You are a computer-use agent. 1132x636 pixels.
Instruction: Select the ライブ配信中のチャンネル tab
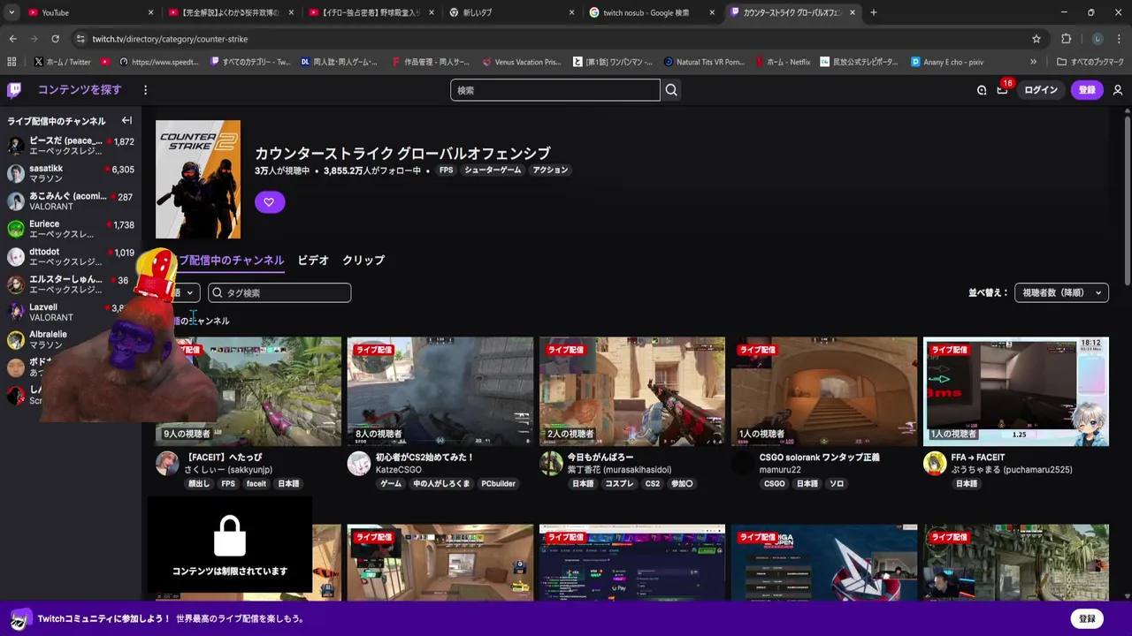[x=226, y=261]
